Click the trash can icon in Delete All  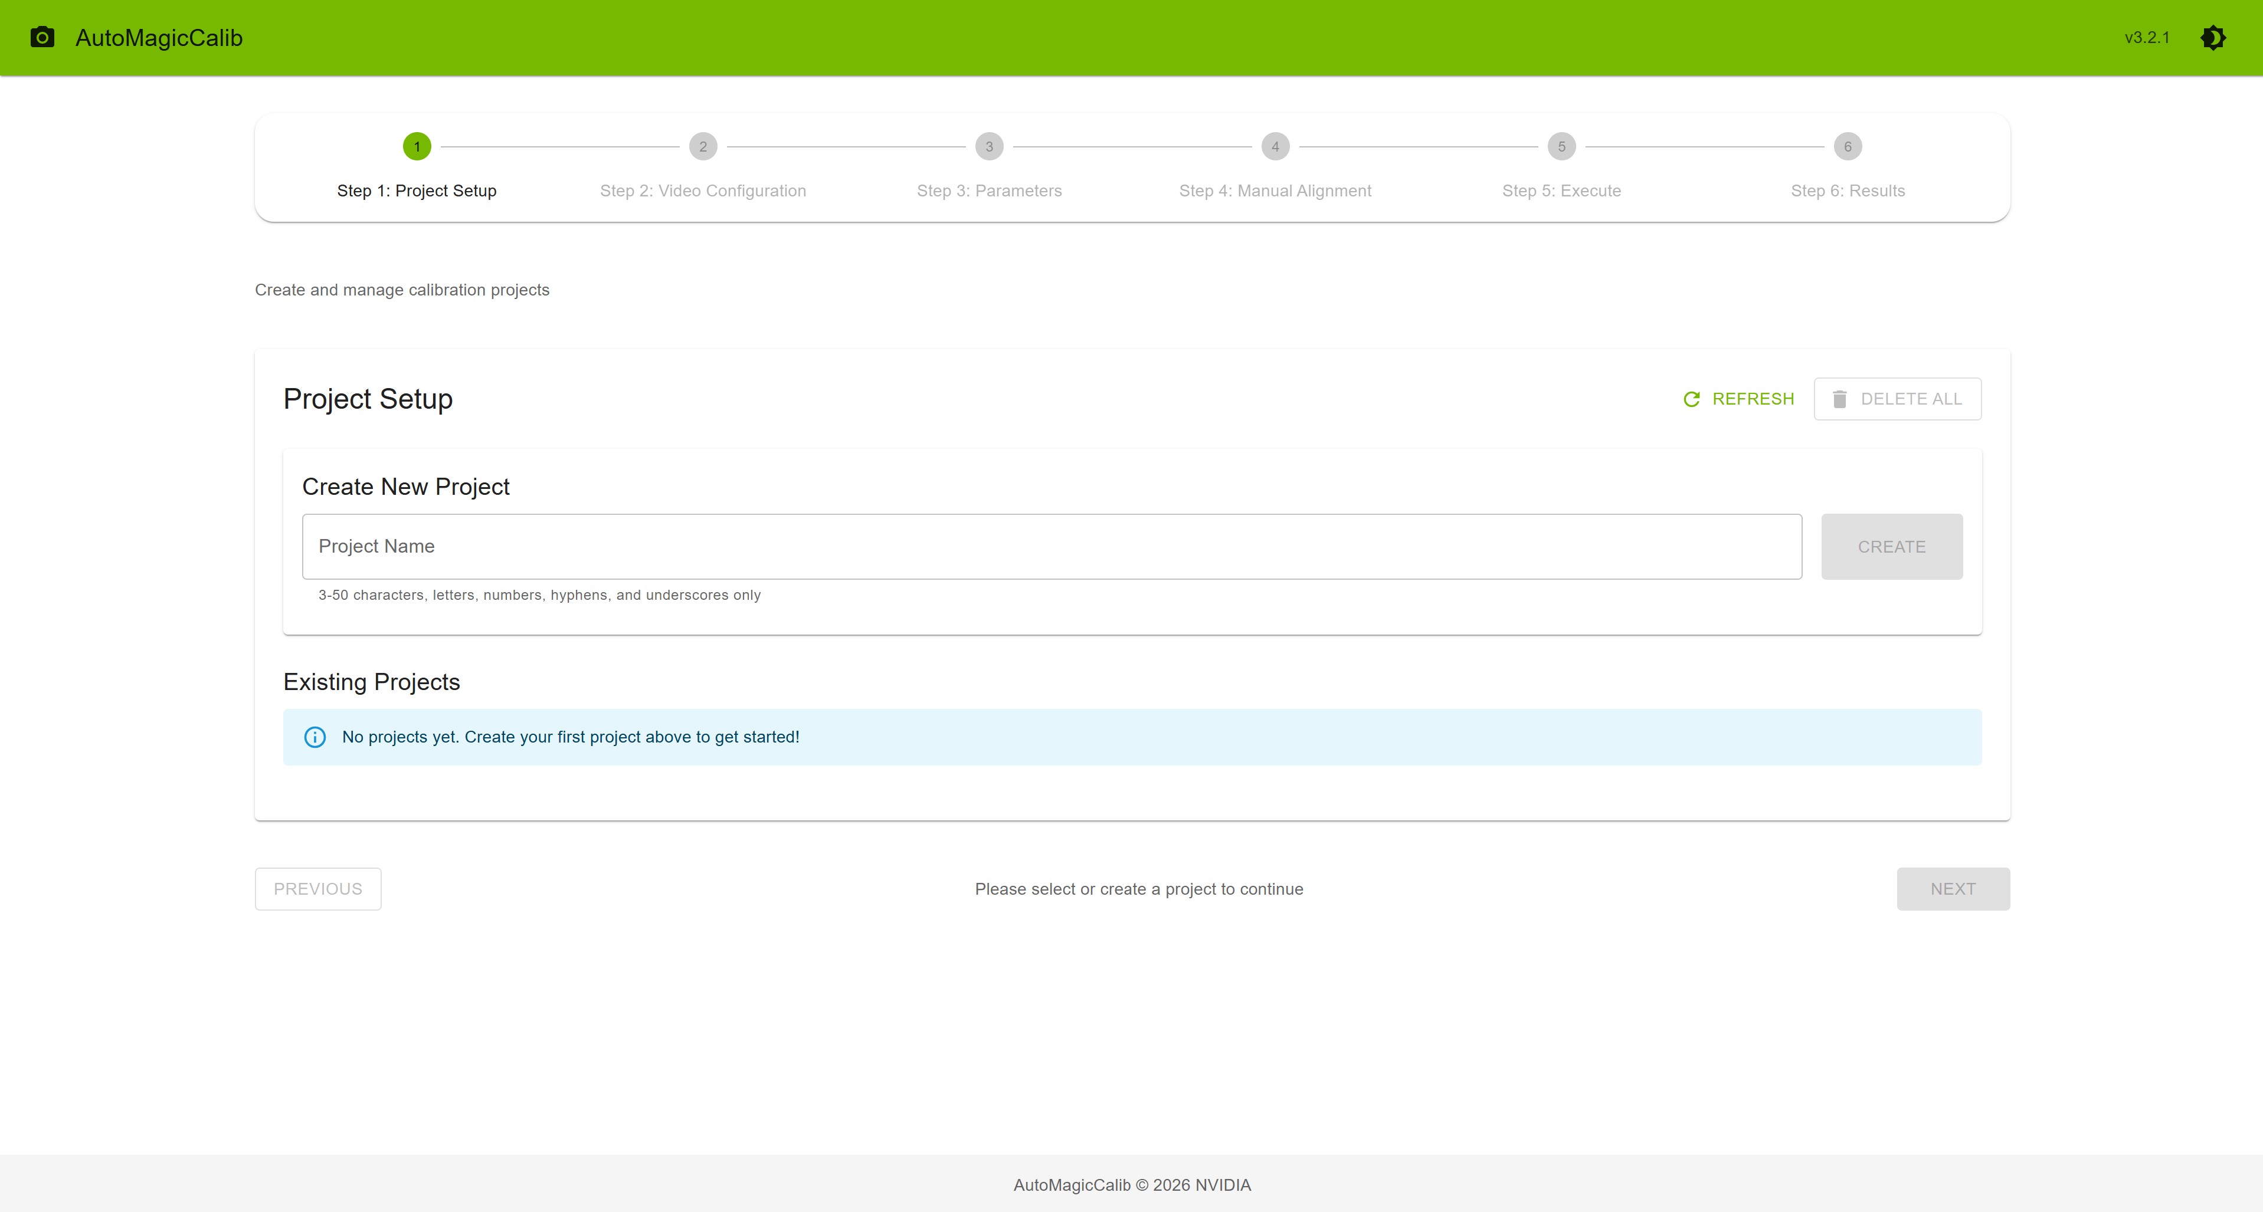click(1839, 400)
